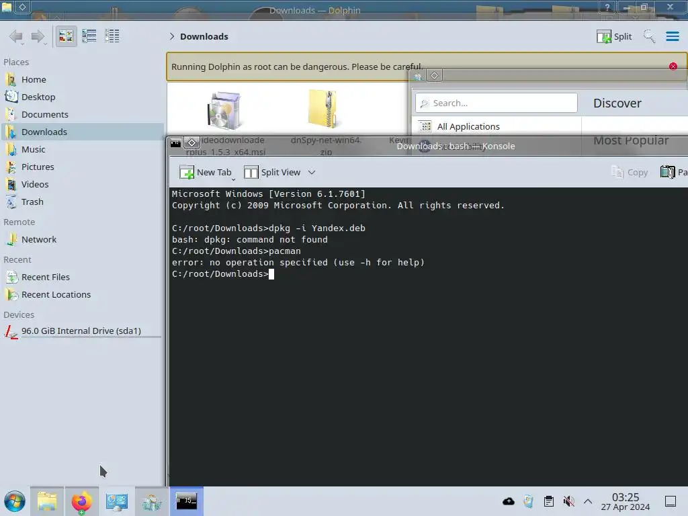The width and height of the screenshot is (688, 516).
Task: Switch Dolphin to Details view mode
Action: coord(112,36)
